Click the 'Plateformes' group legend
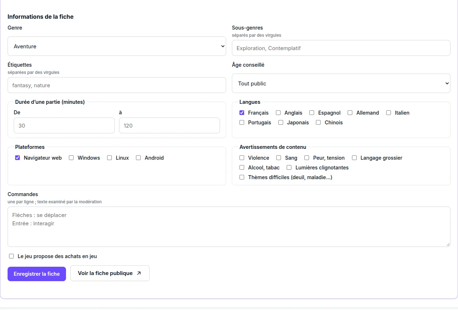 tap(30, 147)
